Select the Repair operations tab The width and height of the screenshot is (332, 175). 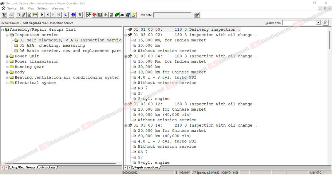click(146, 167)
